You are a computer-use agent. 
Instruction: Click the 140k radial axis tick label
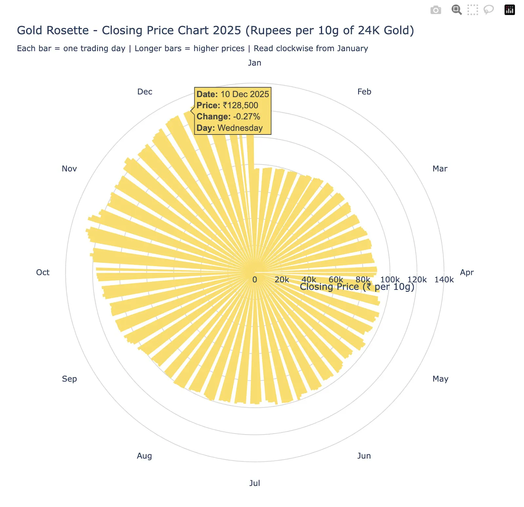(444, 280)
